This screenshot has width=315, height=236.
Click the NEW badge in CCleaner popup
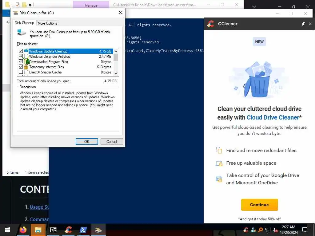(259, 41)
